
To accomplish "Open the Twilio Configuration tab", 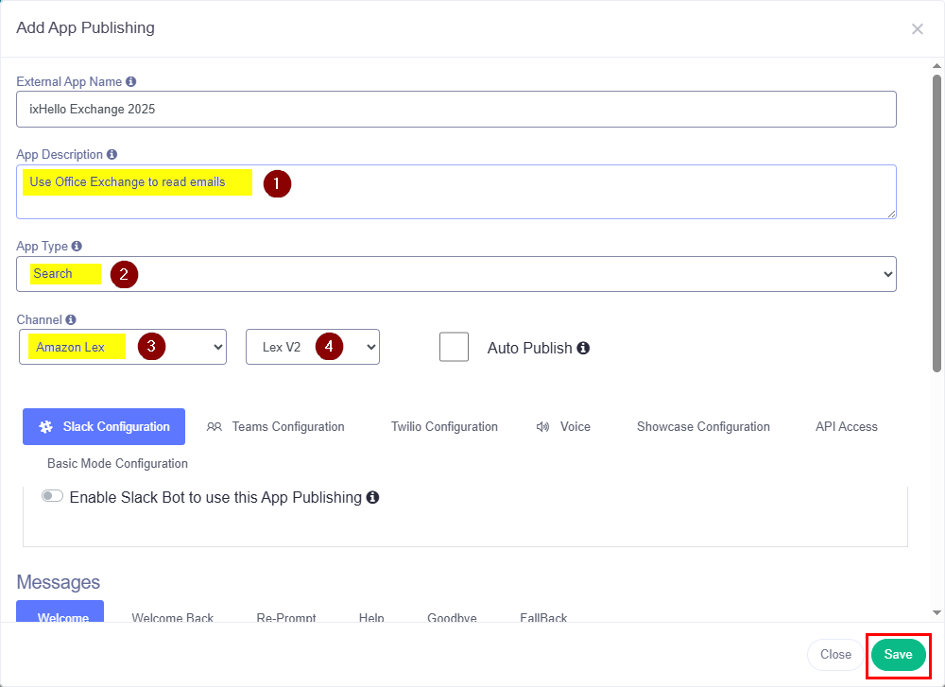I will (444, 427).
